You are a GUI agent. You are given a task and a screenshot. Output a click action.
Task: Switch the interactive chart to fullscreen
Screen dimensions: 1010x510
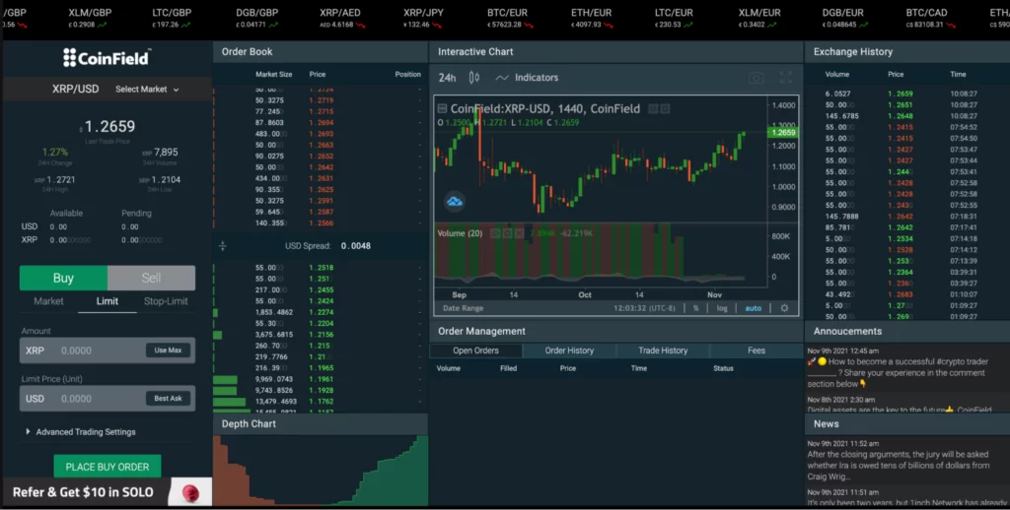click(x=786, y=78)
